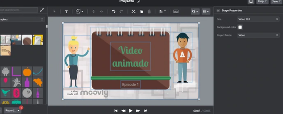
Task: Pick the gray banana peel graphic
Action: pos(16,82)
